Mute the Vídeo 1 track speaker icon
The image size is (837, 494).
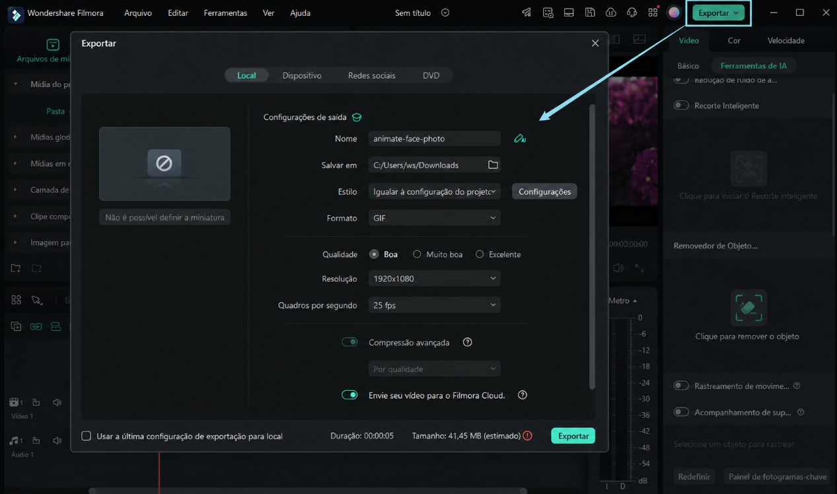tap(57, 402)
